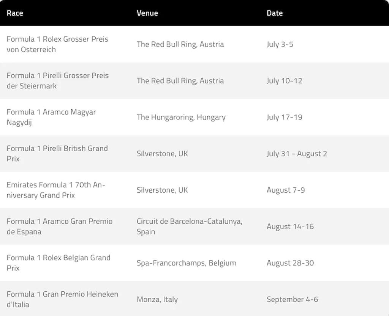Click the Venue column header
The width and height of the screenshot is (389, 316).
tap(147, 13)
